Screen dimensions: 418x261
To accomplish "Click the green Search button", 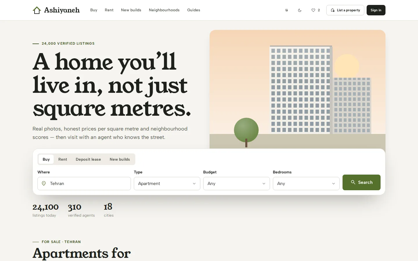I will point(361,182).
